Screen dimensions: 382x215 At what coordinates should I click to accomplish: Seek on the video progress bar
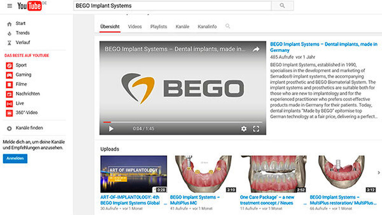(183, 122)
